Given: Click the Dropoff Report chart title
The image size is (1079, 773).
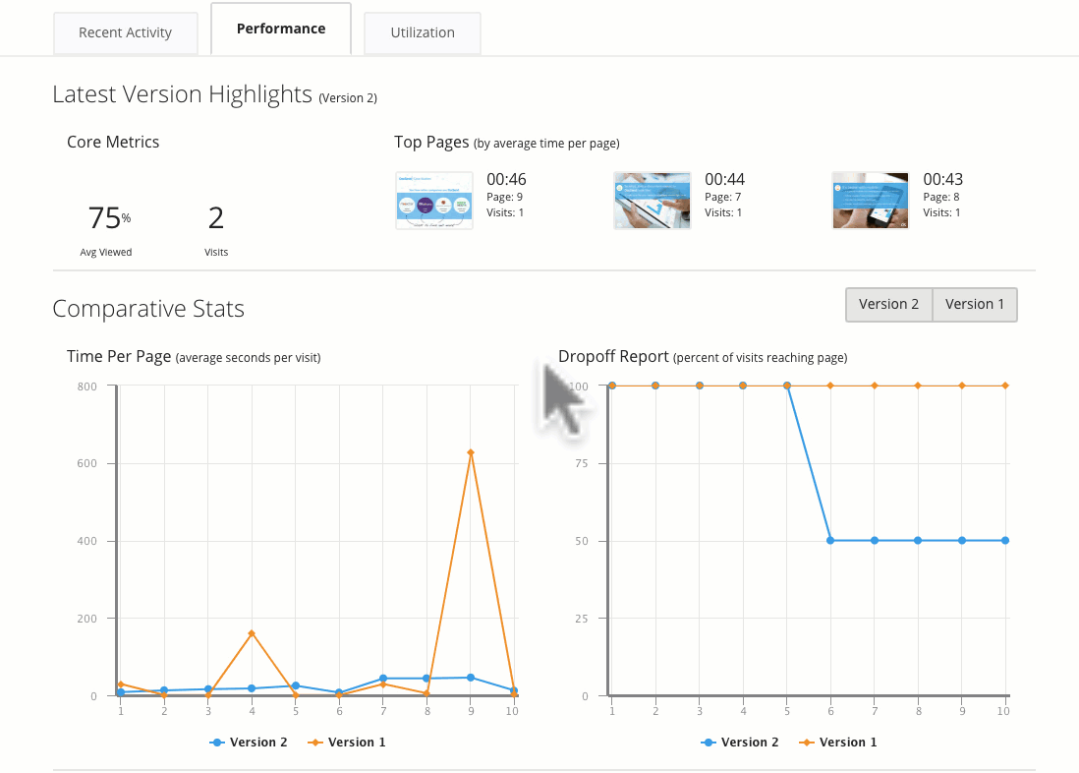Looking at the screenshot, I should [x=613, y=356].
